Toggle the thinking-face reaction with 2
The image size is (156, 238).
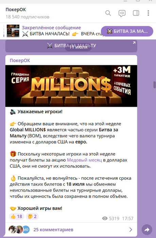click(x=32, y=216)
